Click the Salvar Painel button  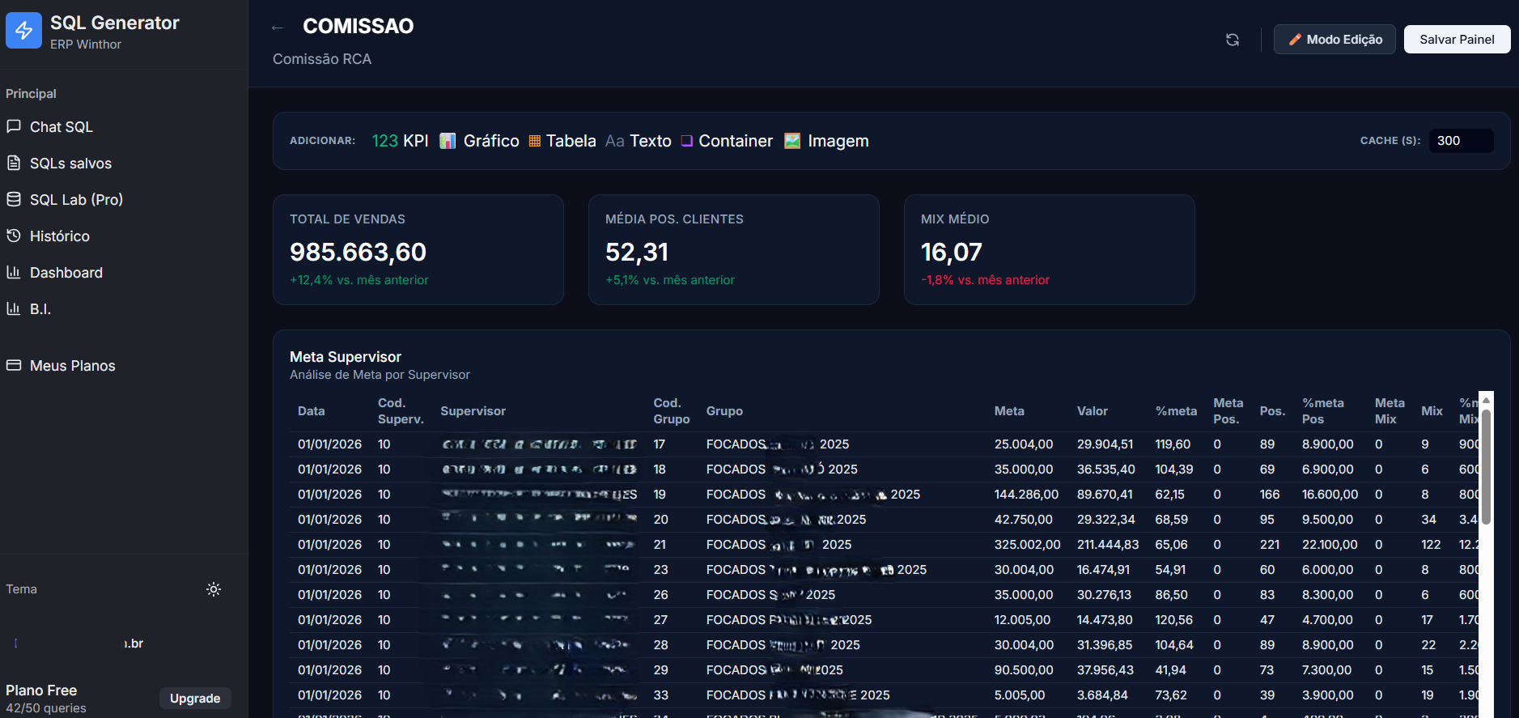point(1457,40)
